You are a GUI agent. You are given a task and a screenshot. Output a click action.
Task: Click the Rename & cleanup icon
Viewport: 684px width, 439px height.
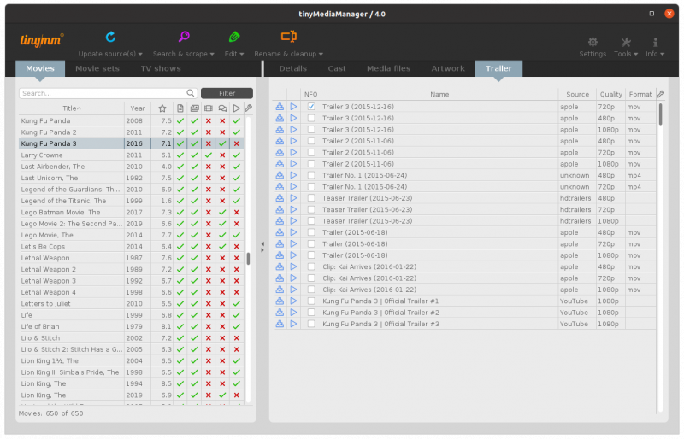click(289, 36)
